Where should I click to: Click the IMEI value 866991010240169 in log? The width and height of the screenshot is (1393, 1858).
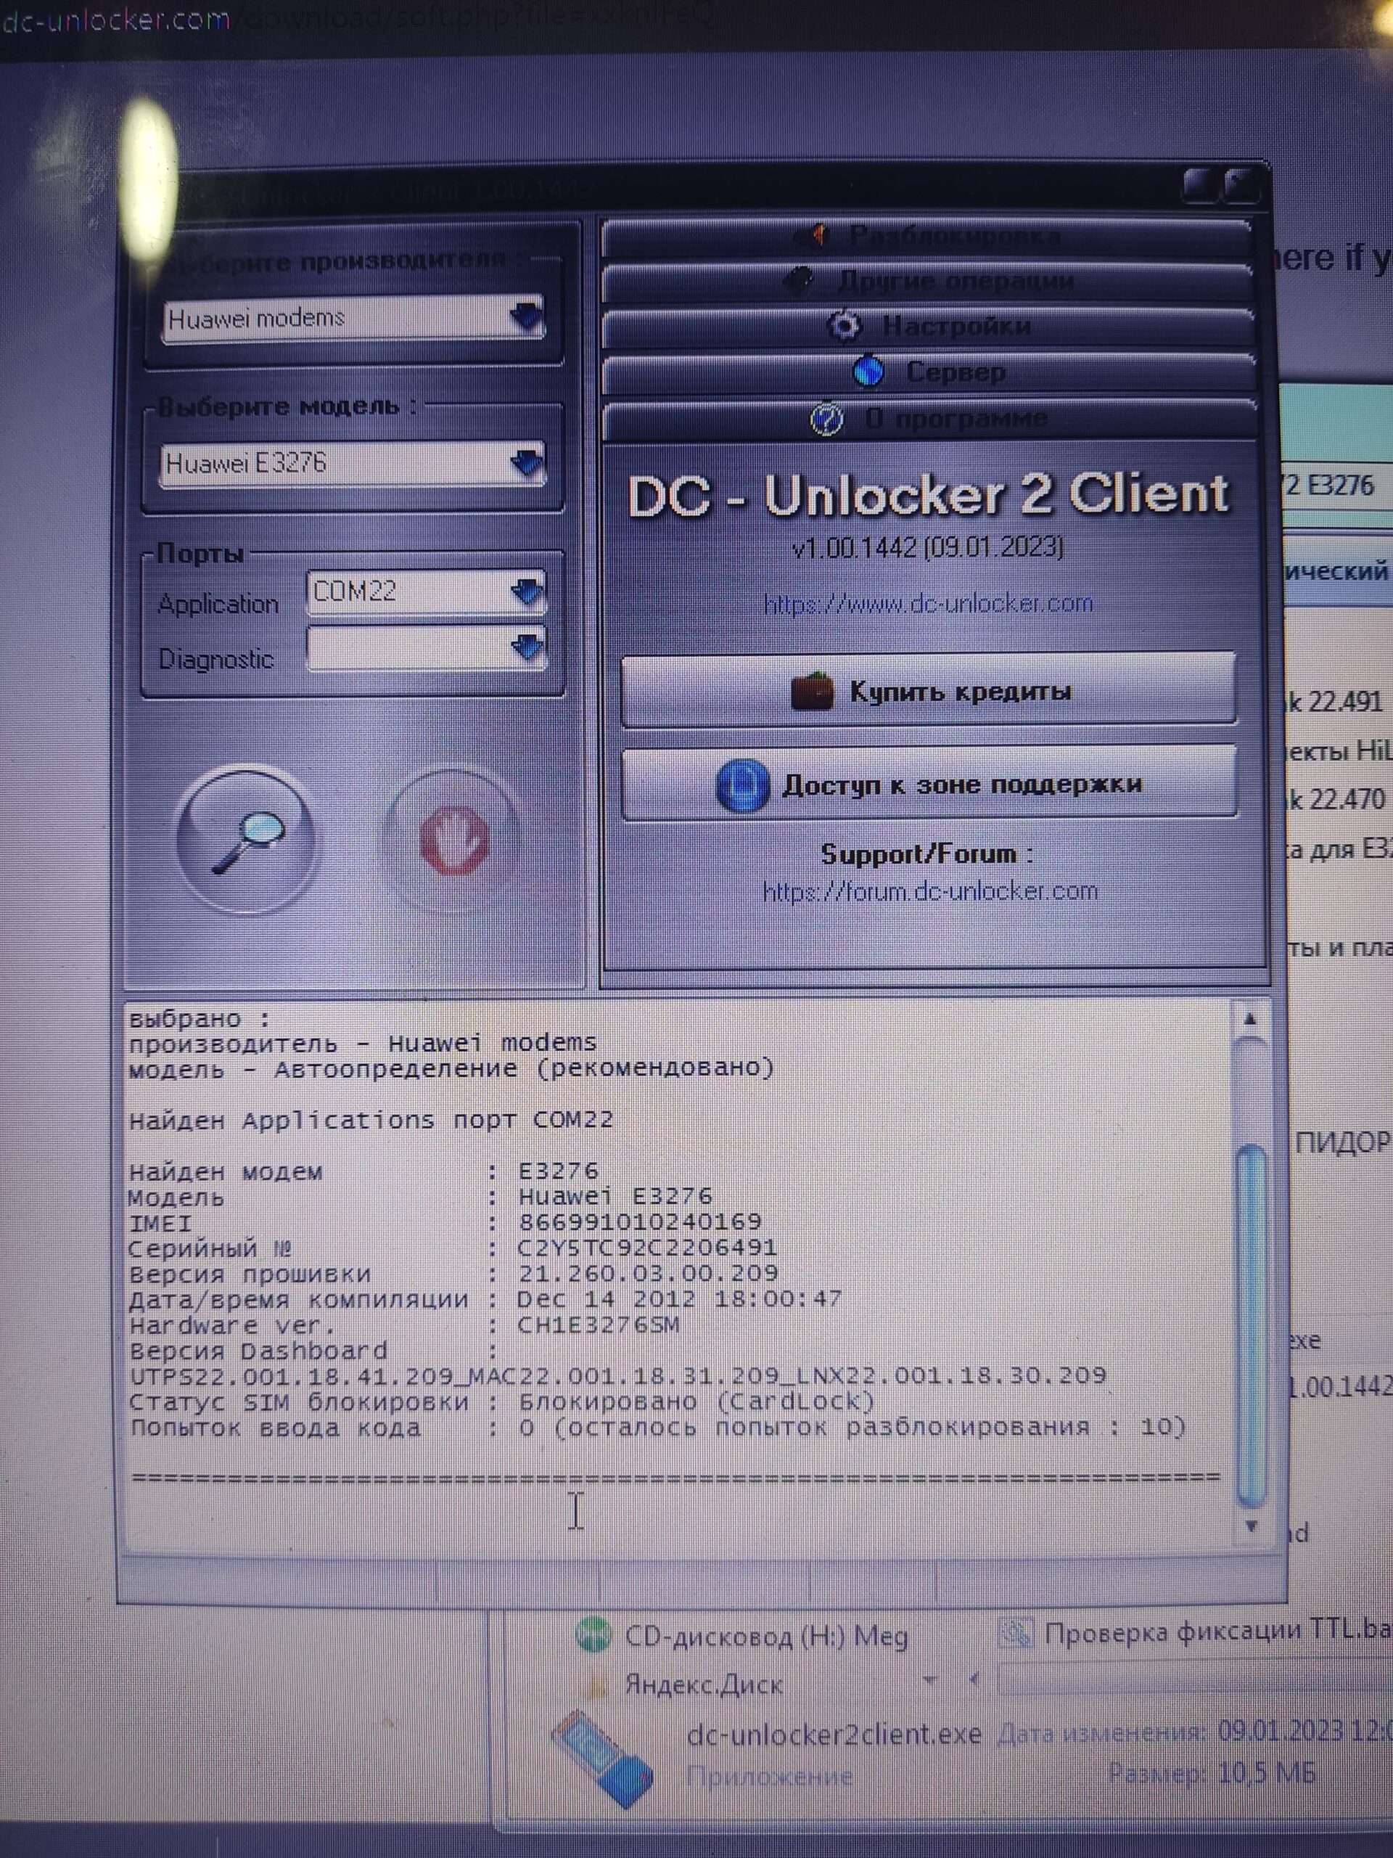coord(640,1221)
